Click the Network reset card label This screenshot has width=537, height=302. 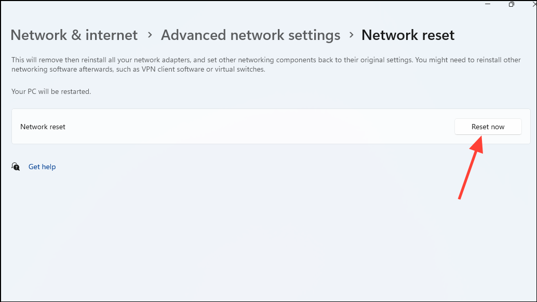point(43,127)
